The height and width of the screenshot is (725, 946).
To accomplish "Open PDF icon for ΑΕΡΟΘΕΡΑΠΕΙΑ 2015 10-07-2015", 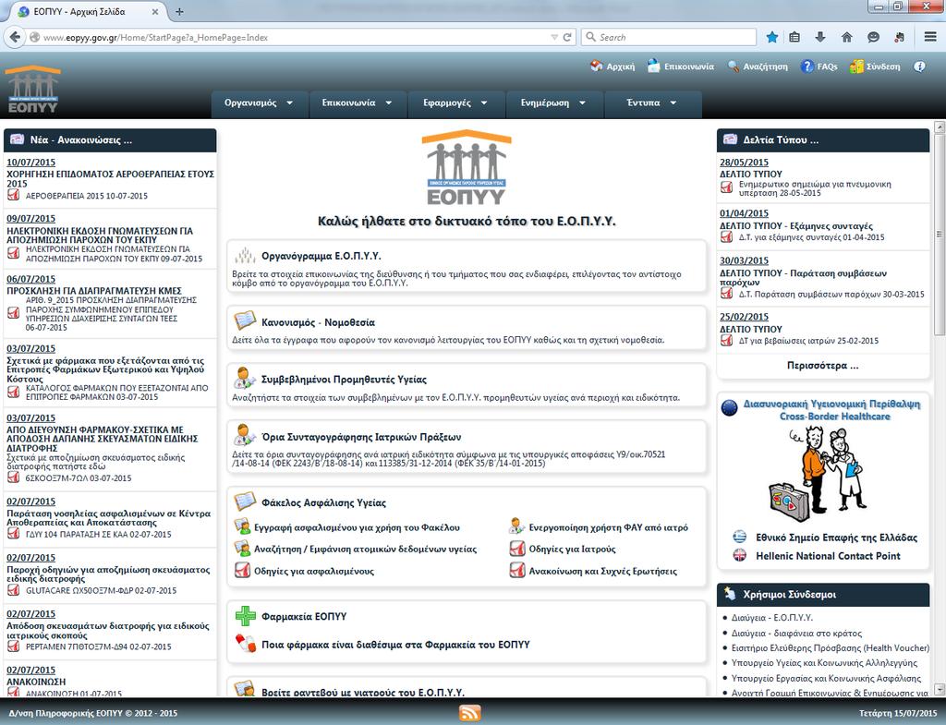I will pos(13,196).
